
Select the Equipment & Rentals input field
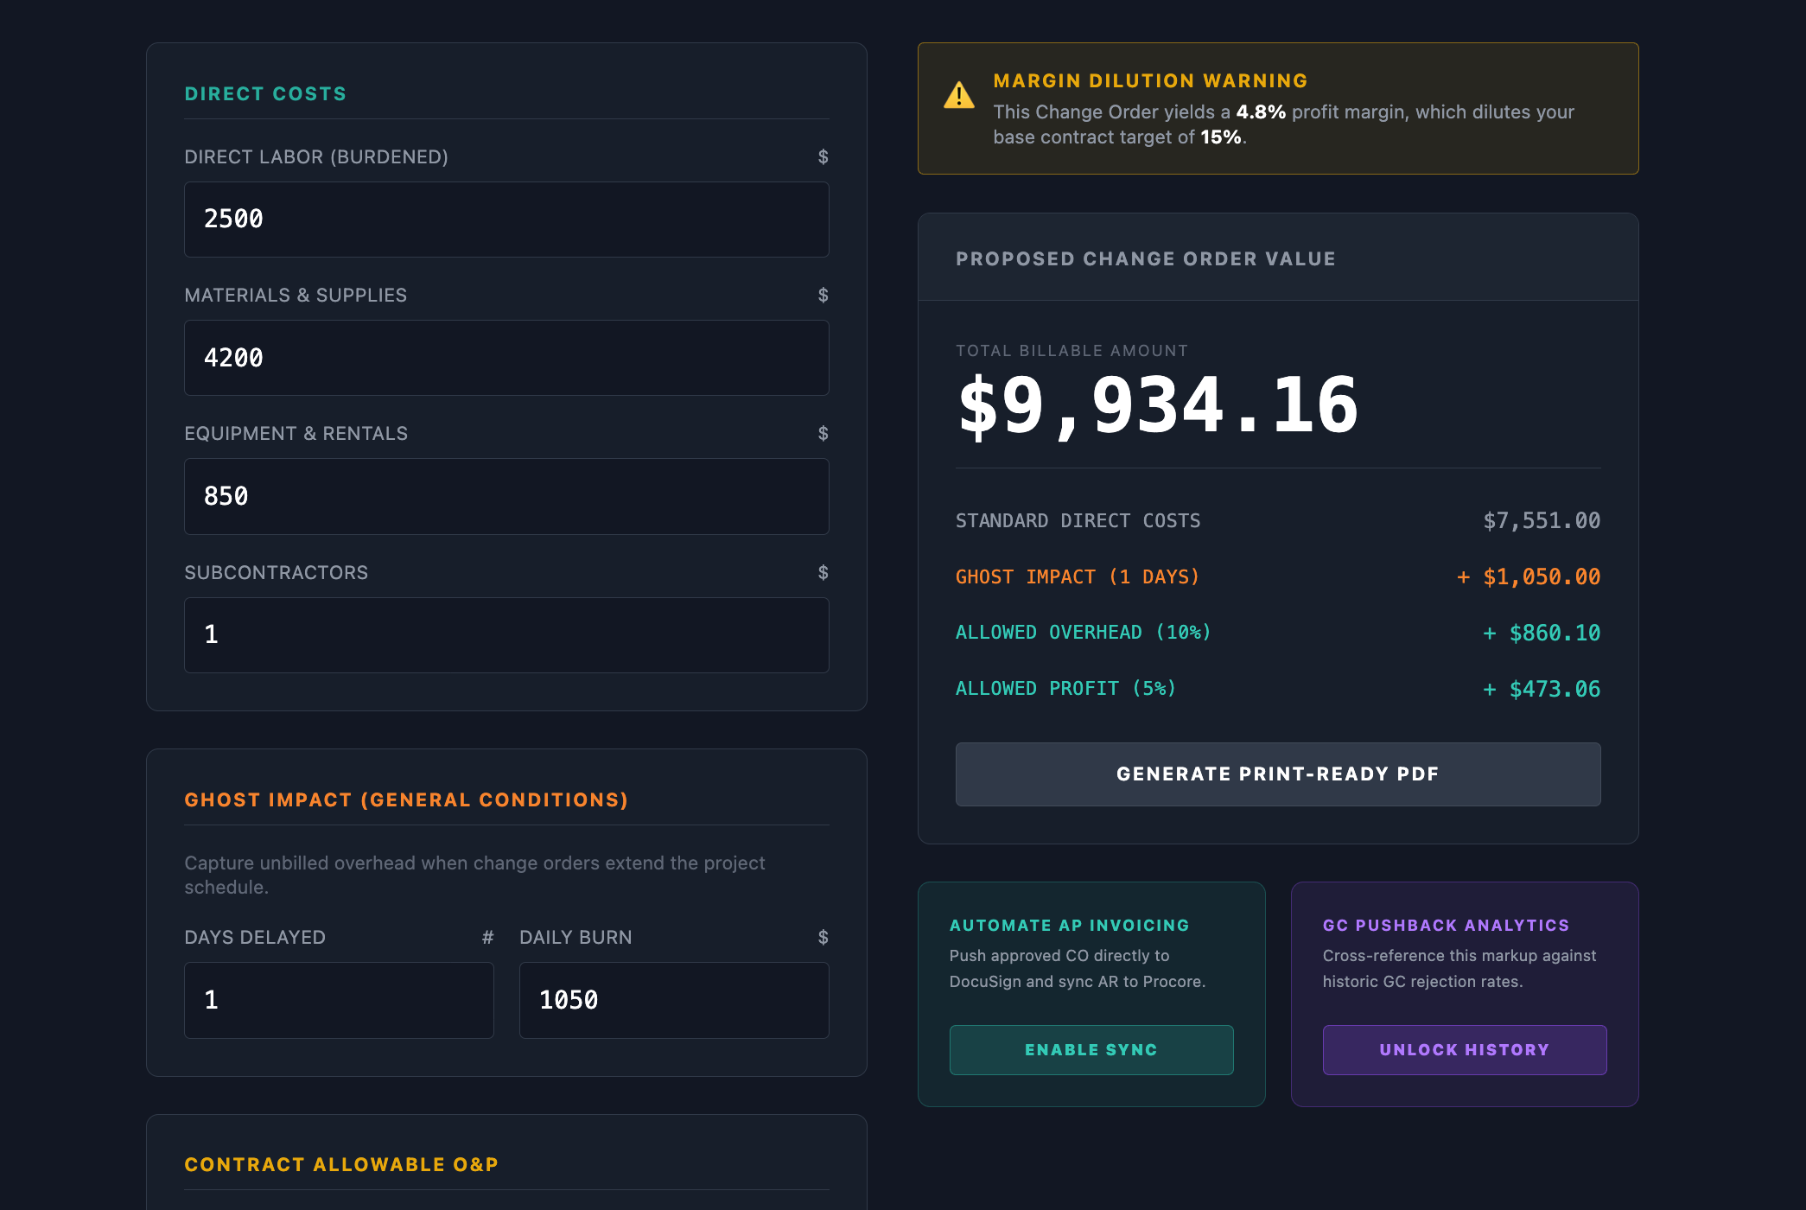click(506, 496)
